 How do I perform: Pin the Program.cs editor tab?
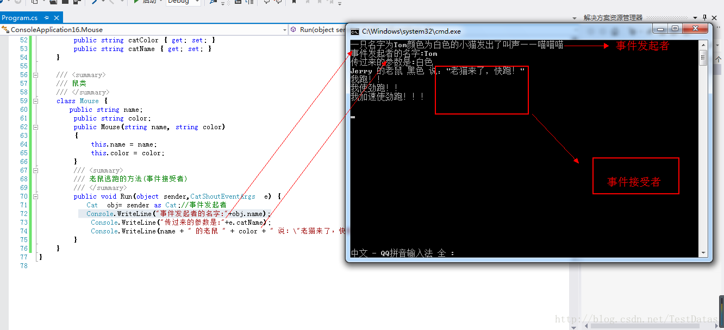46,18
